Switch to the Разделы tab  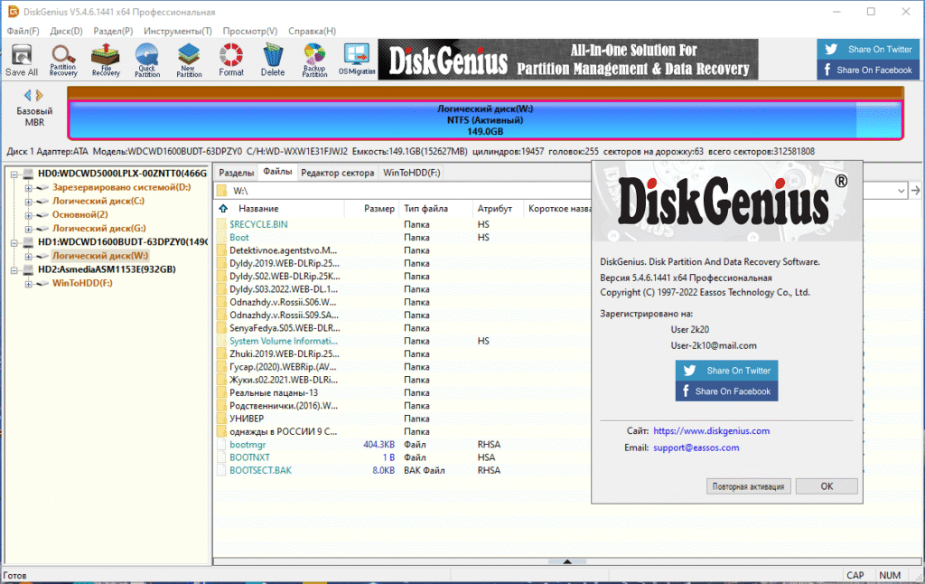(x=236, y=173)
